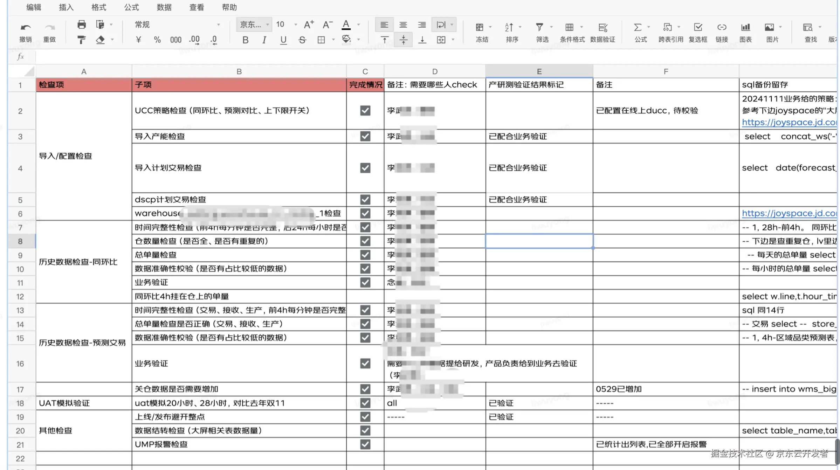Click the freeze panes (冻结) icon
This screenshot has width=840, height=470.
(x=480, y=27)
